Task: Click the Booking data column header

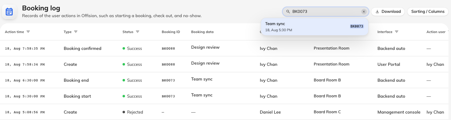Action: click(x=202, y=32)
